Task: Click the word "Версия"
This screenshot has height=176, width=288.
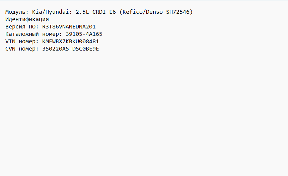Action: pyautogui.click(x=15, y=27)
